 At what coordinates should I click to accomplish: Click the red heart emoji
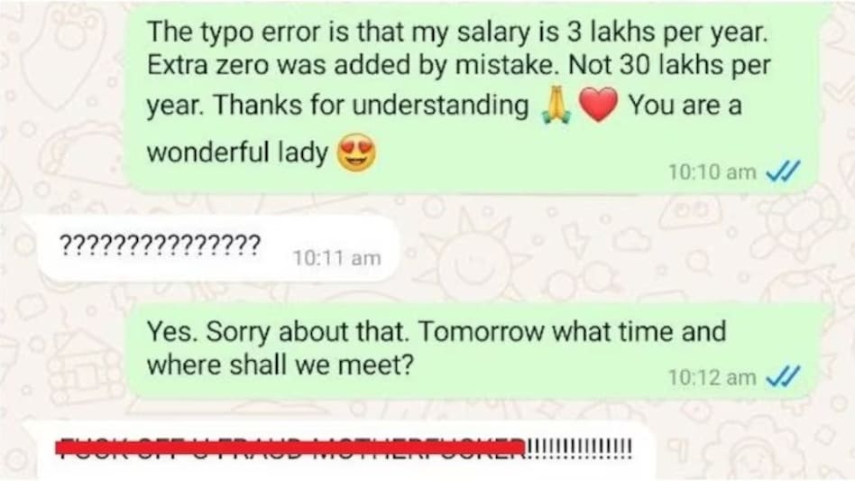click(x=598, y=105)
